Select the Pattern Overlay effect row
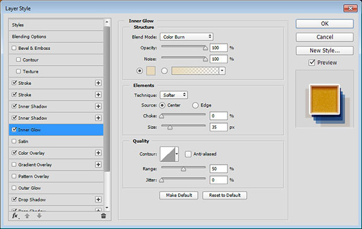Screen dimensions: 362x229 [x=56, y=176]
